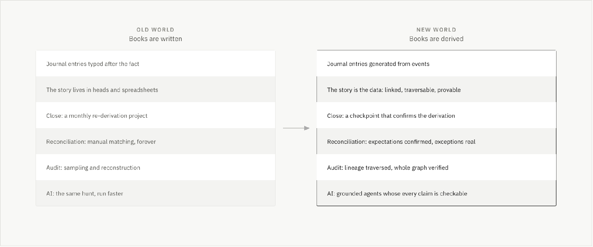Click 'Reconciliation: manual matching, forever' row
The width and height of the screenshot is (593, 247).
[155, 141]
